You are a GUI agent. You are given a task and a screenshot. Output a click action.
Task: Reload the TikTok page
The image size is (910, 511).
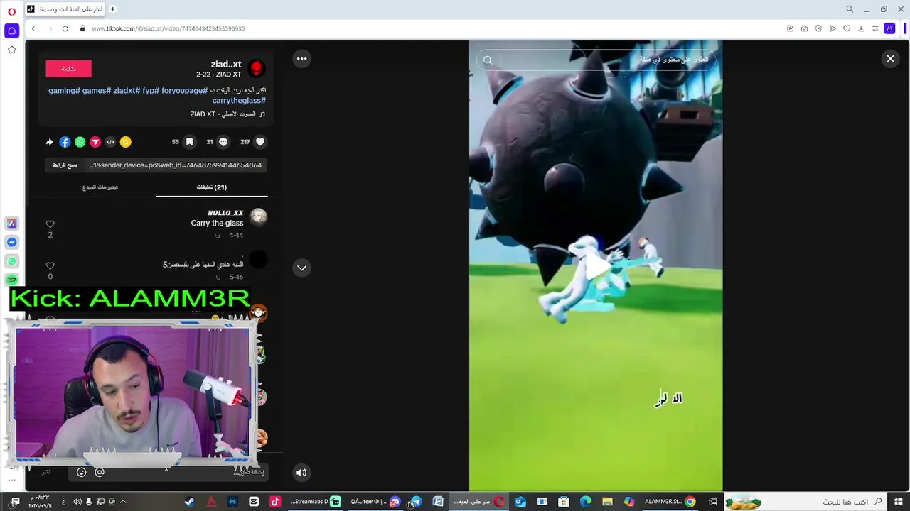click(65, 28)
